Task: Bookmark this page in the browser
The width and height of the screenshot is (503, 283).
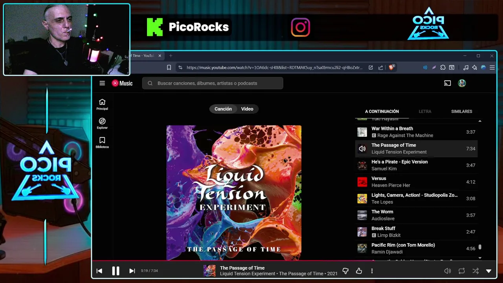Action: [x=169, y=68]
